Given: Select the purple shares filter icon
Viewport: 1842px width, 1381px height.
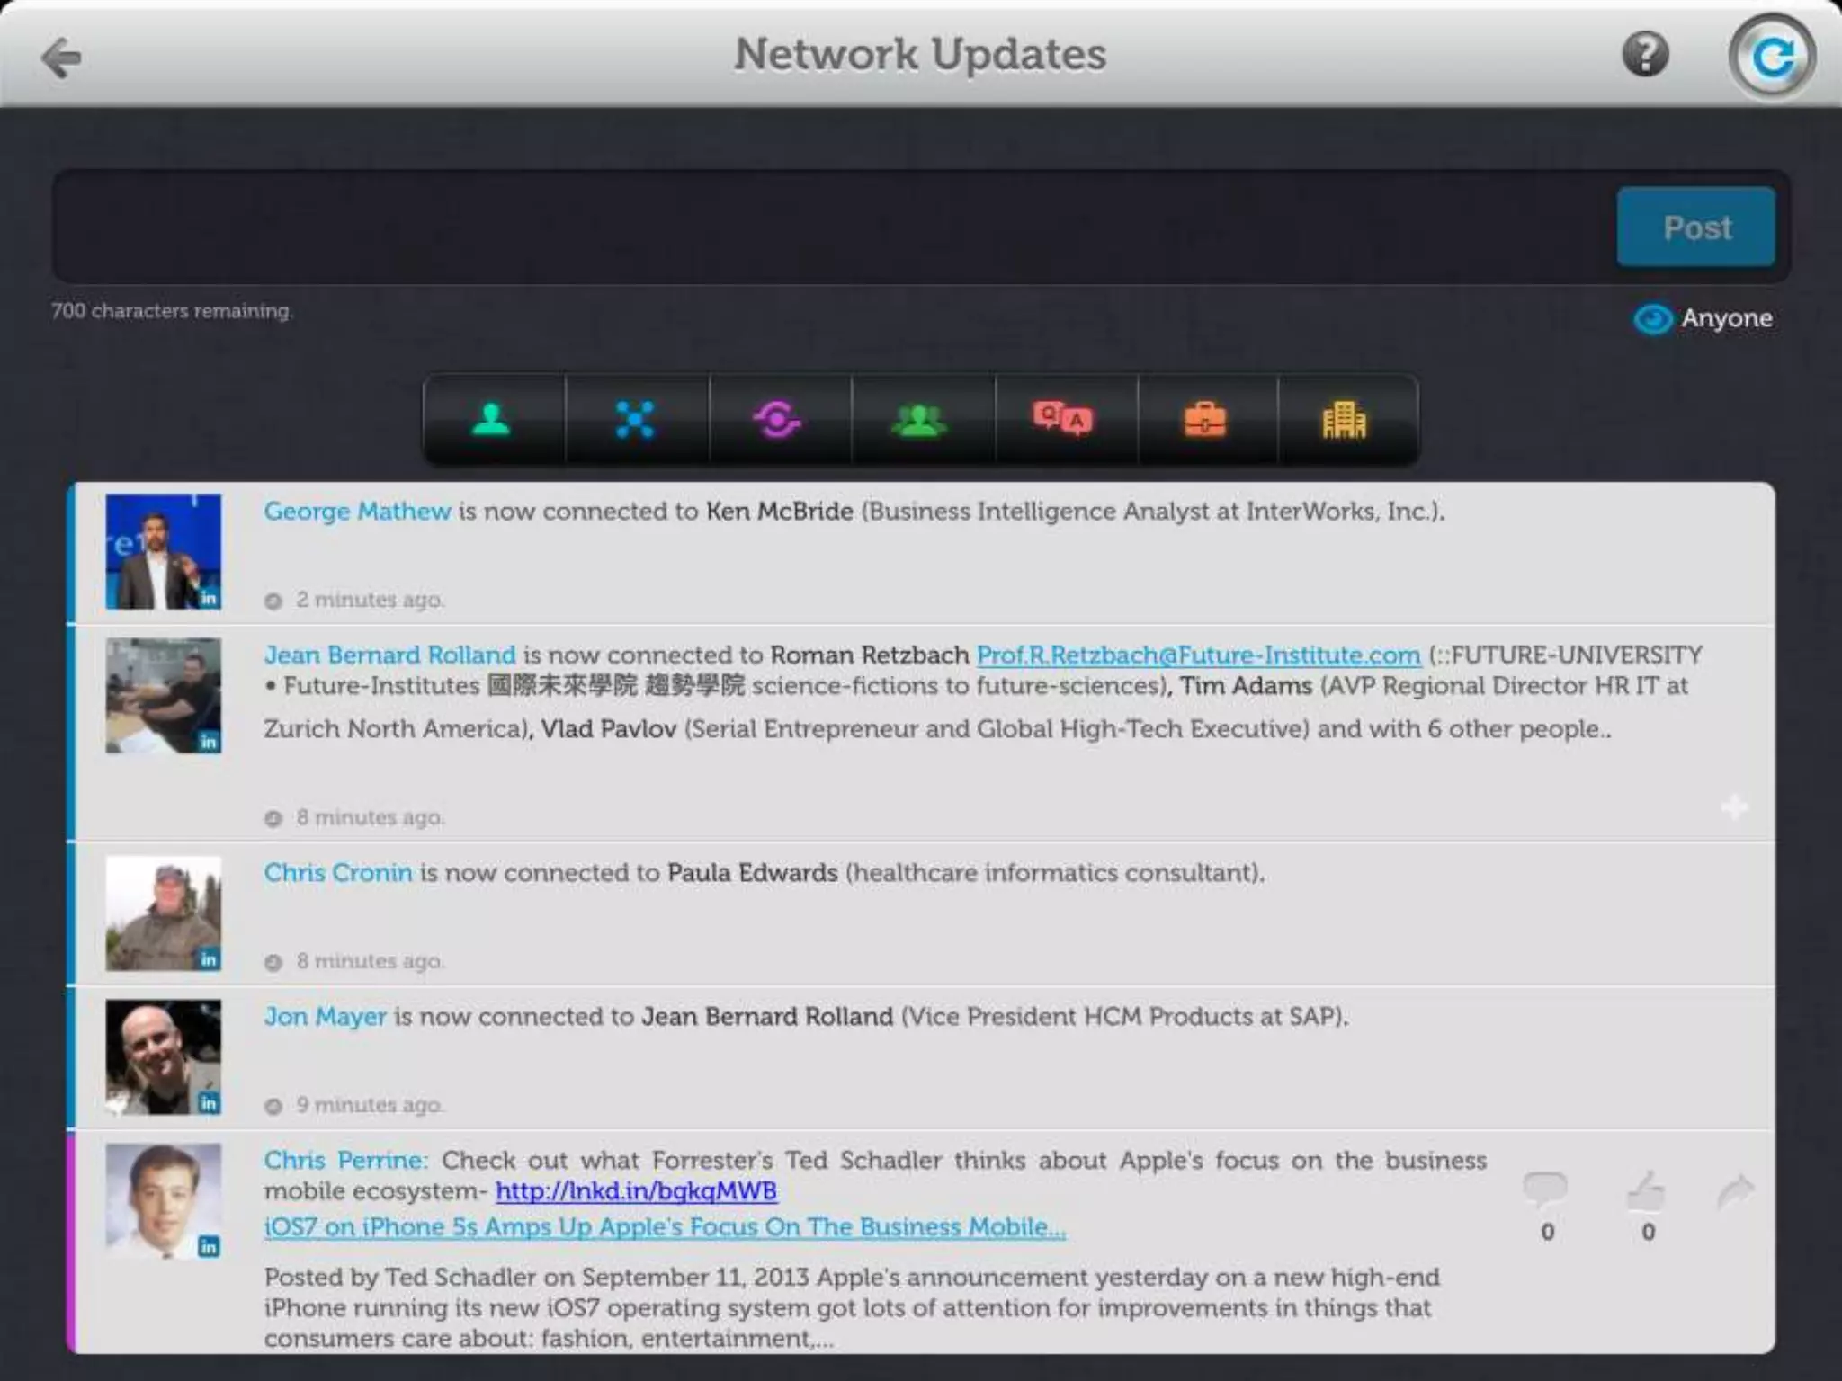Looking at the screenshot, I should click(777, 420).
